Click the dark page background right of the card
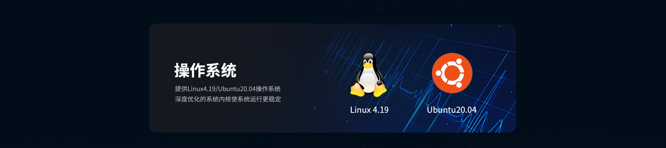The height and width of the screenshot is (148, 666). tap(590, 74)
